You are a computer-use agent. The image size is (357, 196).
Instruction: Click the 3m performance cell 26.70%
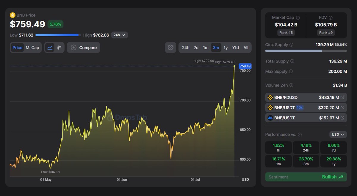click(306, 161)
